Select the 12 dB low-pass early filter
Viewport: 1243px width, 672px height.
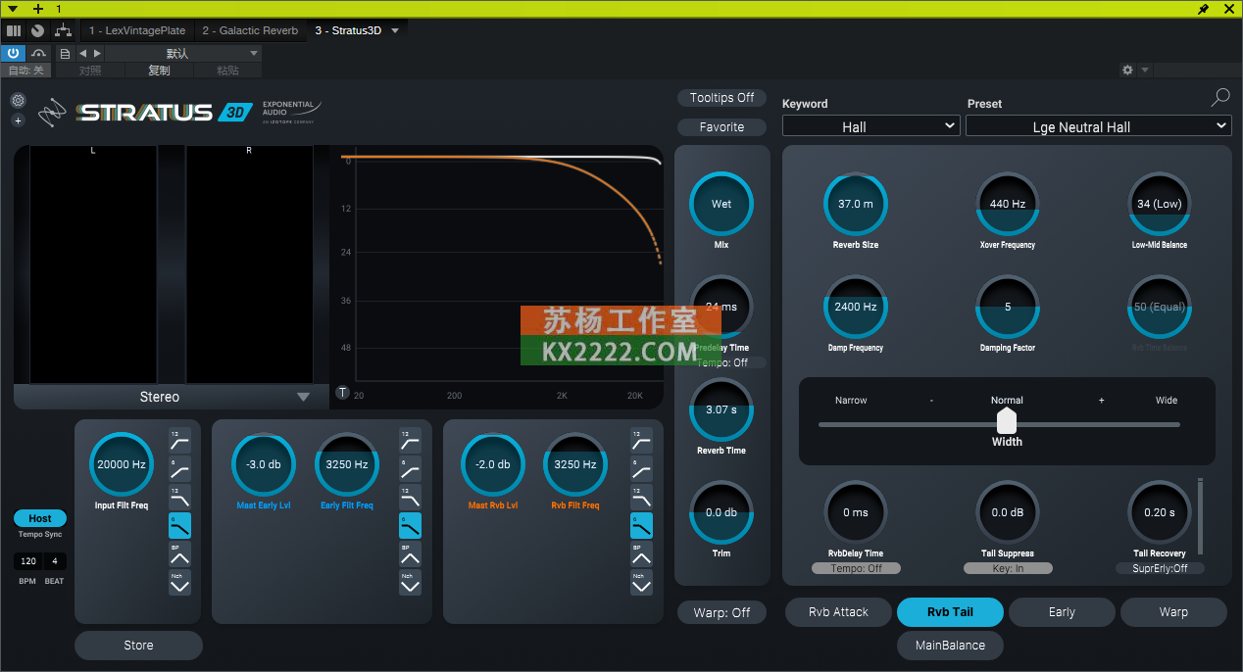pyautogui.click(x=410, y=497)
